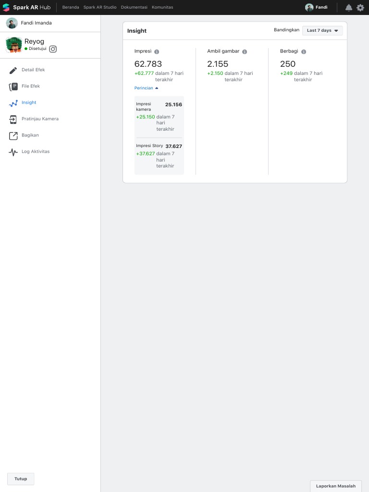Click the Reyog effect thumbnail
369x492 pixels.
pyautogui.click(x=13, y=45)
